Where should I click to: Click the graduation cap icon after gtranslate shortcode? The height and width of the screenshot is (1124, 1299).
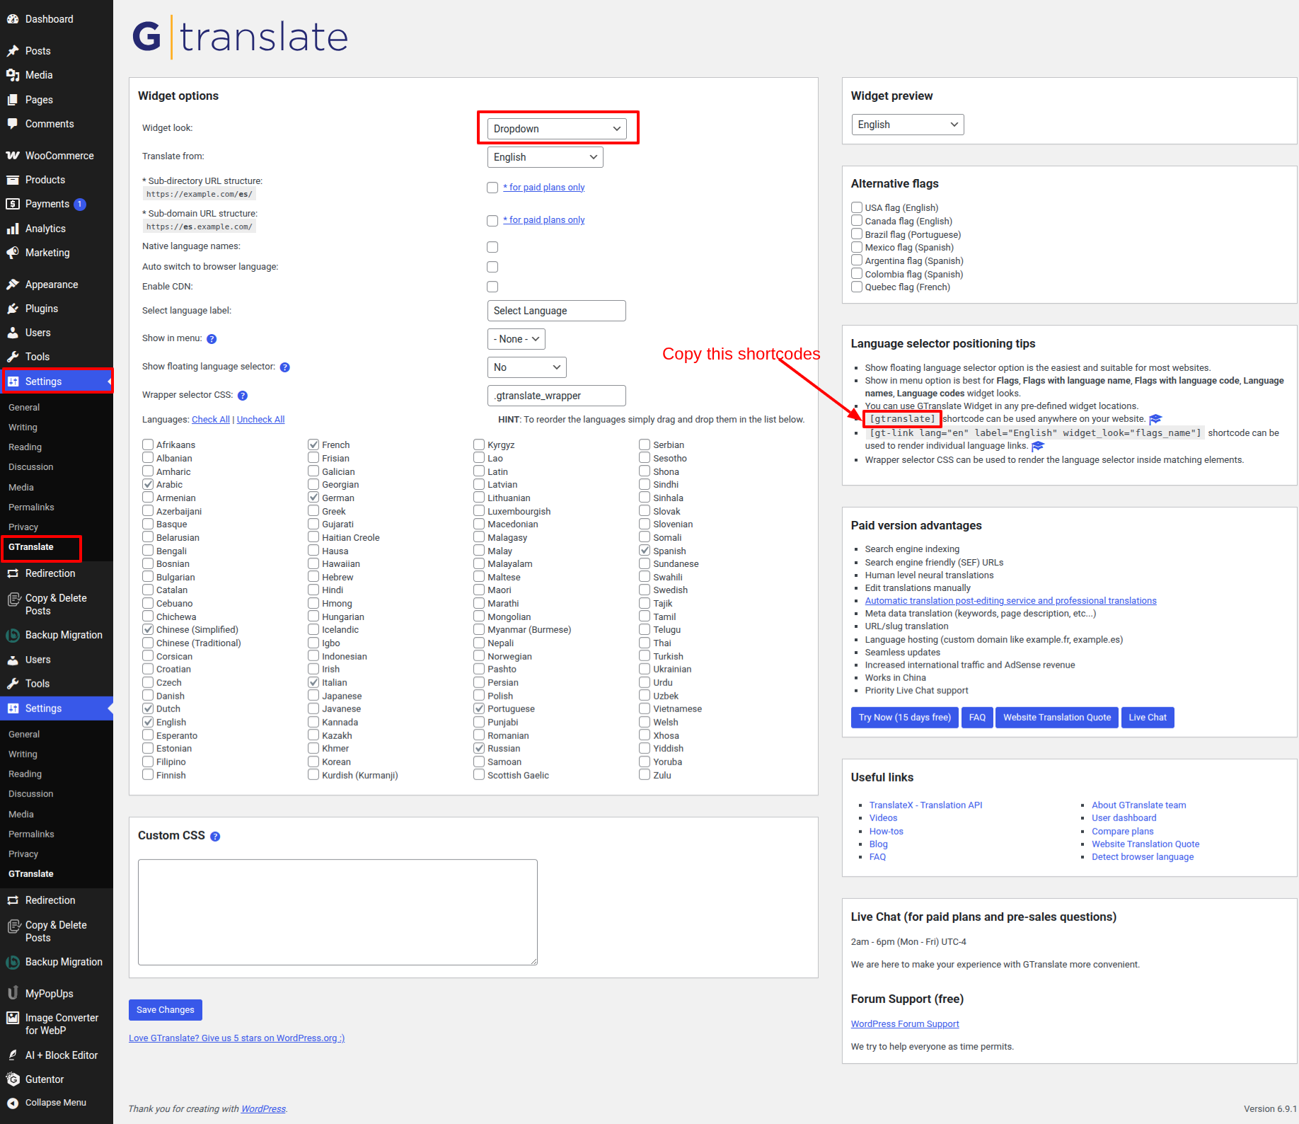tap(1155, 419)
